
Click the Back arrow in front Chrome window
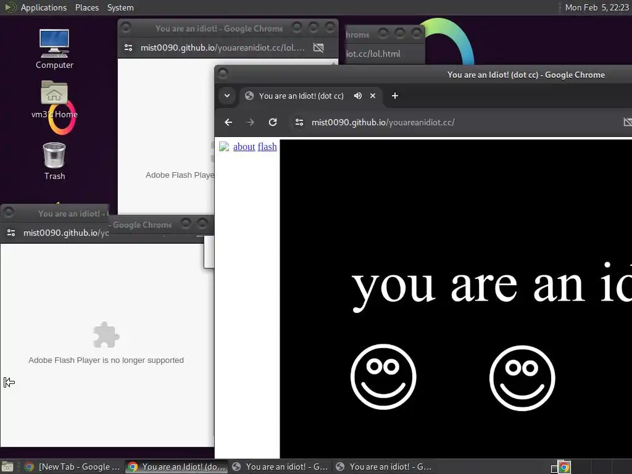pyautogui.click(x=228, y=122)
